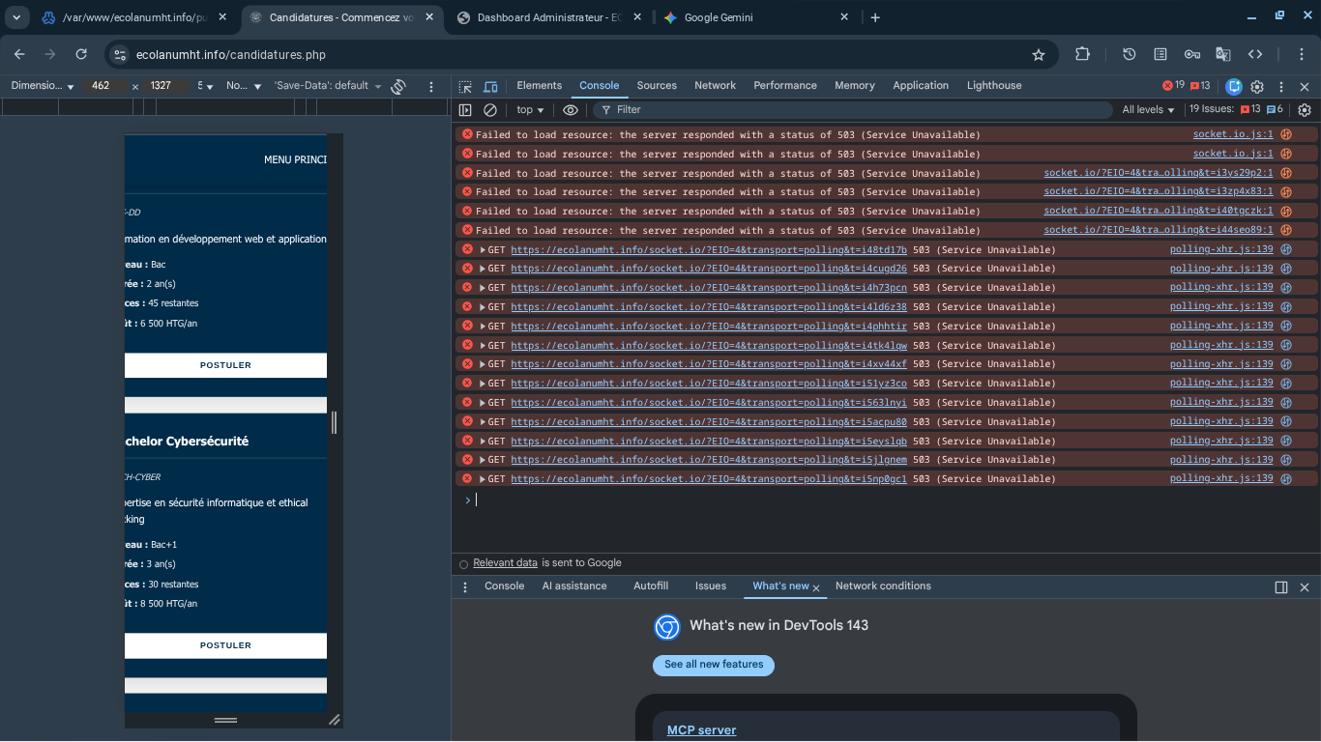
Task: Toggle the device toolbar icon
Action: (x=490, y=86)
